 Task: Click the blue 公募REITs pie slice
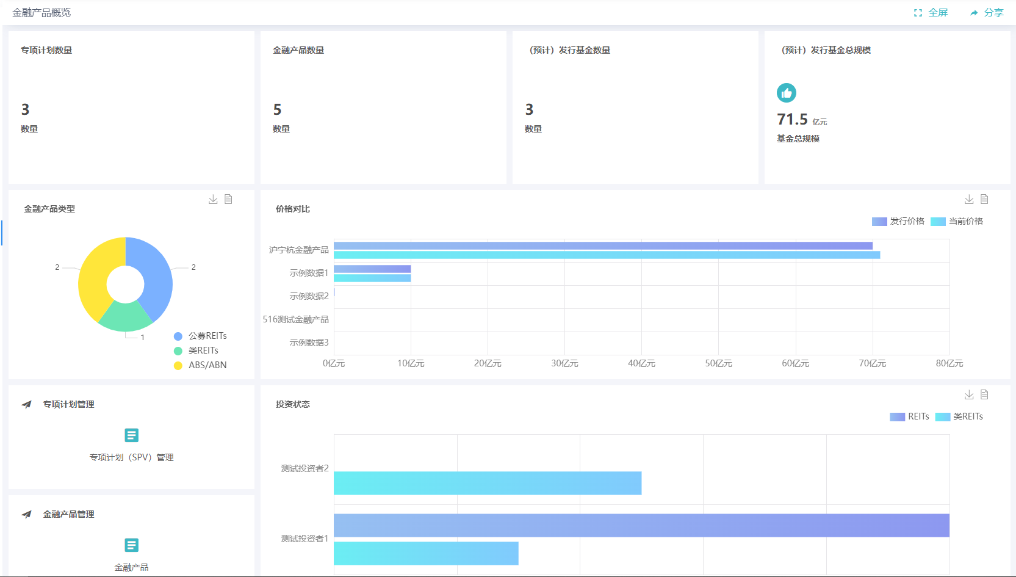157,275
